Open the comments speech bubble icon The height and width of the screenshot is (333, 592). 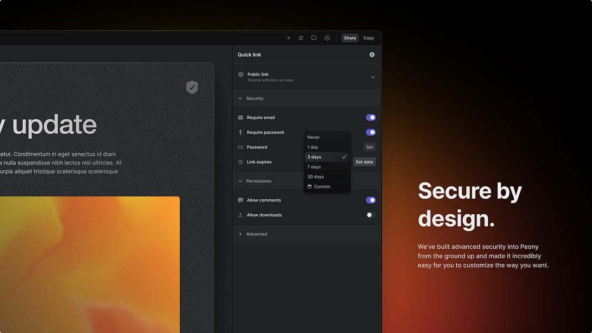tap(313, 38)
